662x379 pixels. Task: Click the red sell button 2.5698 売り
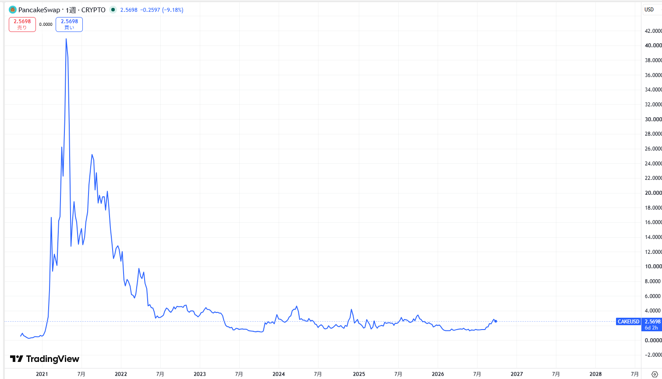(x=22, y=25)
